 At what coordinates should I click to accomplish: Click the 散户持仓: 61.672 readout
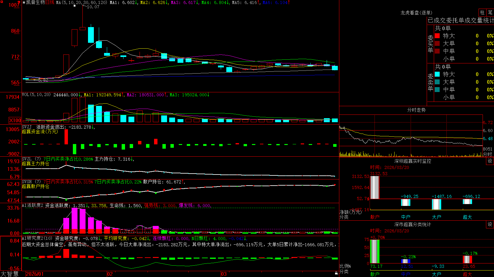coord(163,182)
